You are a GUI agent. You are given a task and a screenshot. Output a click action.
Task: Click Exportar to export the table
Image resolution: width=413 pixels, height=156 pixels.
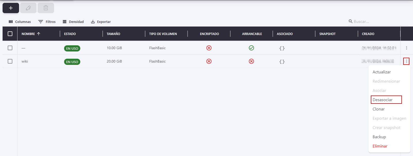101,22
